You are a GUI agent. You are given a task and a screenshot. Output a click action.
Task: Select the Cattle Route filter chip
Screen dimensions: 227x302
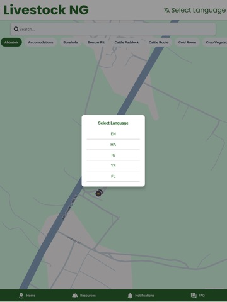coord(158,42)
